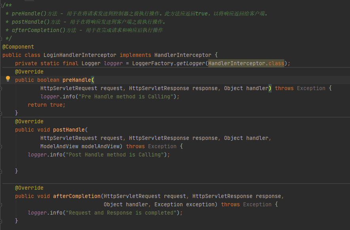Click fold marker at postHandle closing brace
Image resolution: width=350 pixels, height=230 pixels.
[x=1, y=171]
